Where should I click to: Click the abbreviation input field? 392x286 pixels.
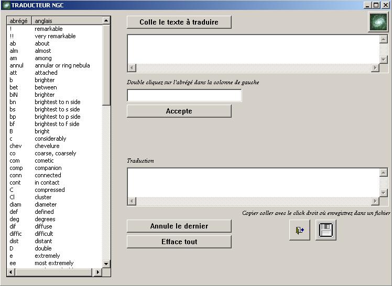pyautogui.click(x=184, y=96)
